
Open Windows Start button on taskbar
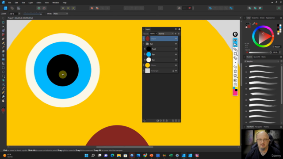[86, 155]
